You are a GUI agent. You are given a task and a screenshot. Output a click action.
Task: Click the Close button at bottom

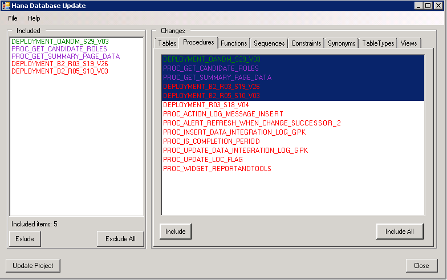pos(421,266)
